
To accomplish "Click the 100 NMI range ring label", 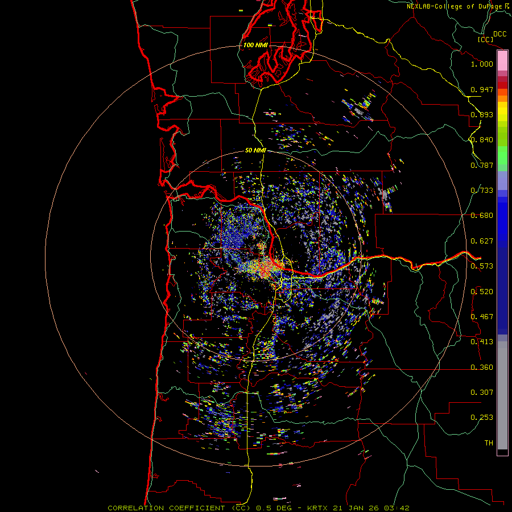I will (x=255, y=45).
